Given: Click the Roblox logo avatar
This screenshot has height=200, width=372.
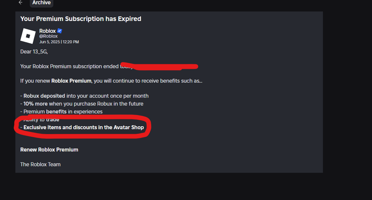Looking at the screenshot, I should (28, 35).
